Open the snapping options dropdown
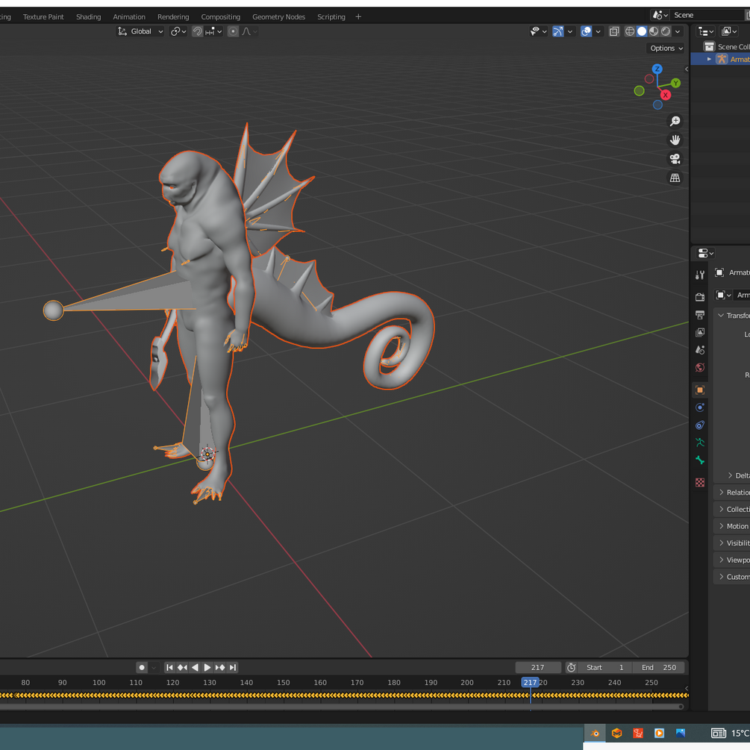Screen dimensions: 750x750 click(214, 31)
